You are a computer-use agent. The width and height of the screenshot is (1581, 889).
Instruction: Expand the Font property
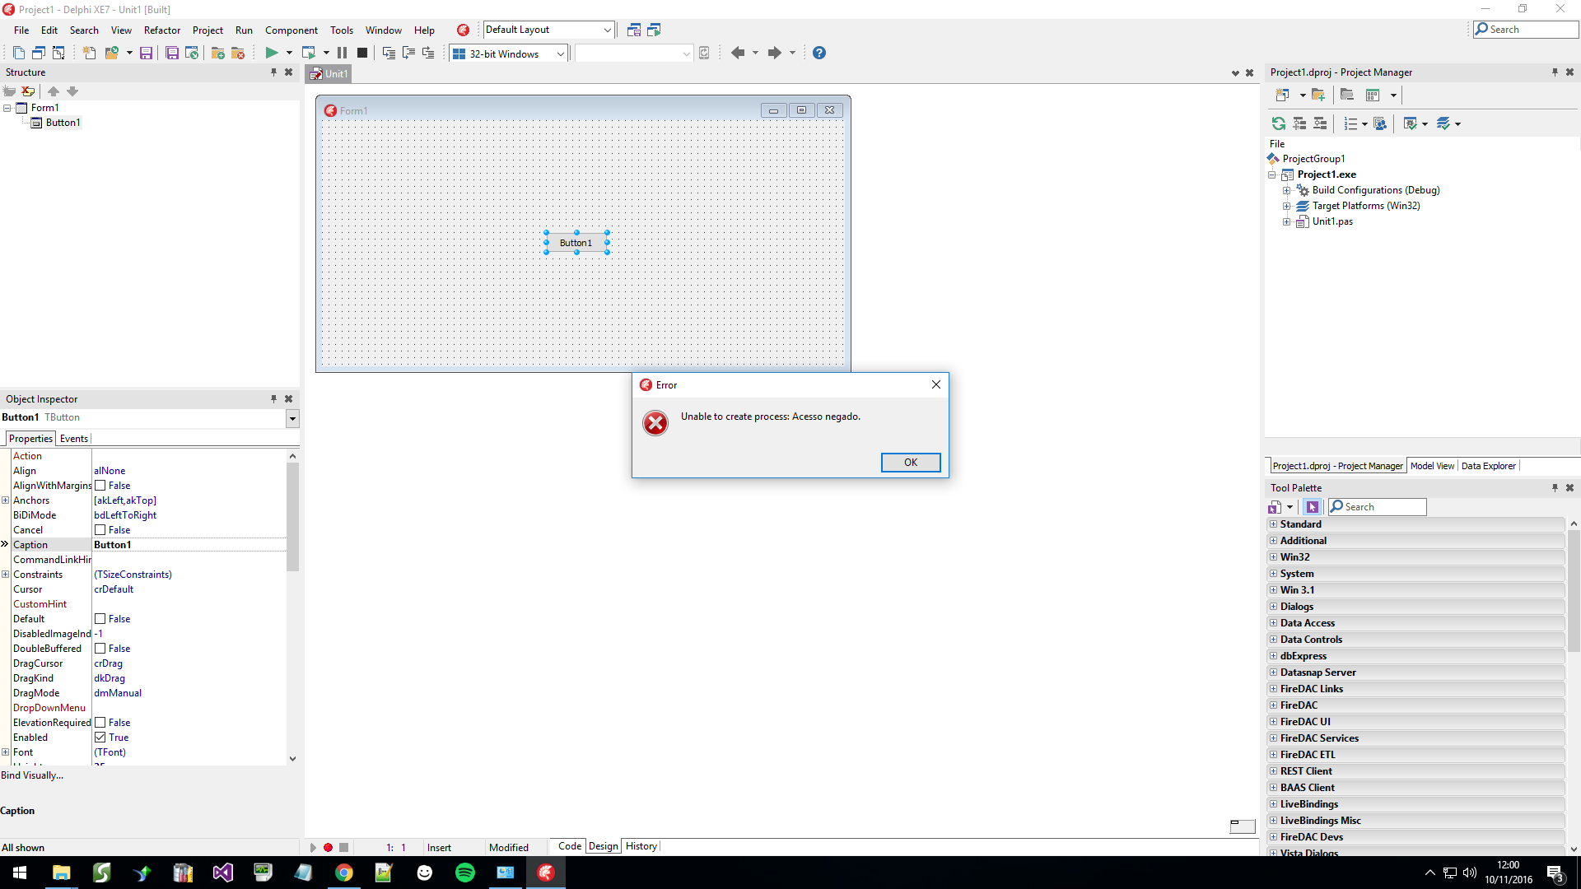click(6, 752)
